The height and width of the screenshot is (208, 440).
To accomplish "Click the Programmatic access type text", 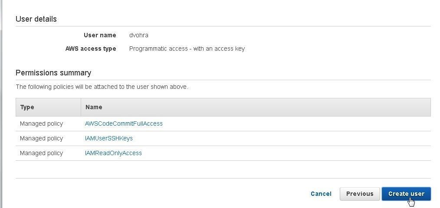I will 187,49.
